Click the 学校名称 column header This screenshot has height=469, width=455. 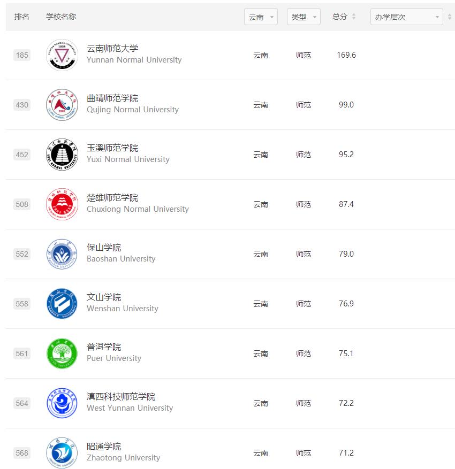[x=62, y=17]
